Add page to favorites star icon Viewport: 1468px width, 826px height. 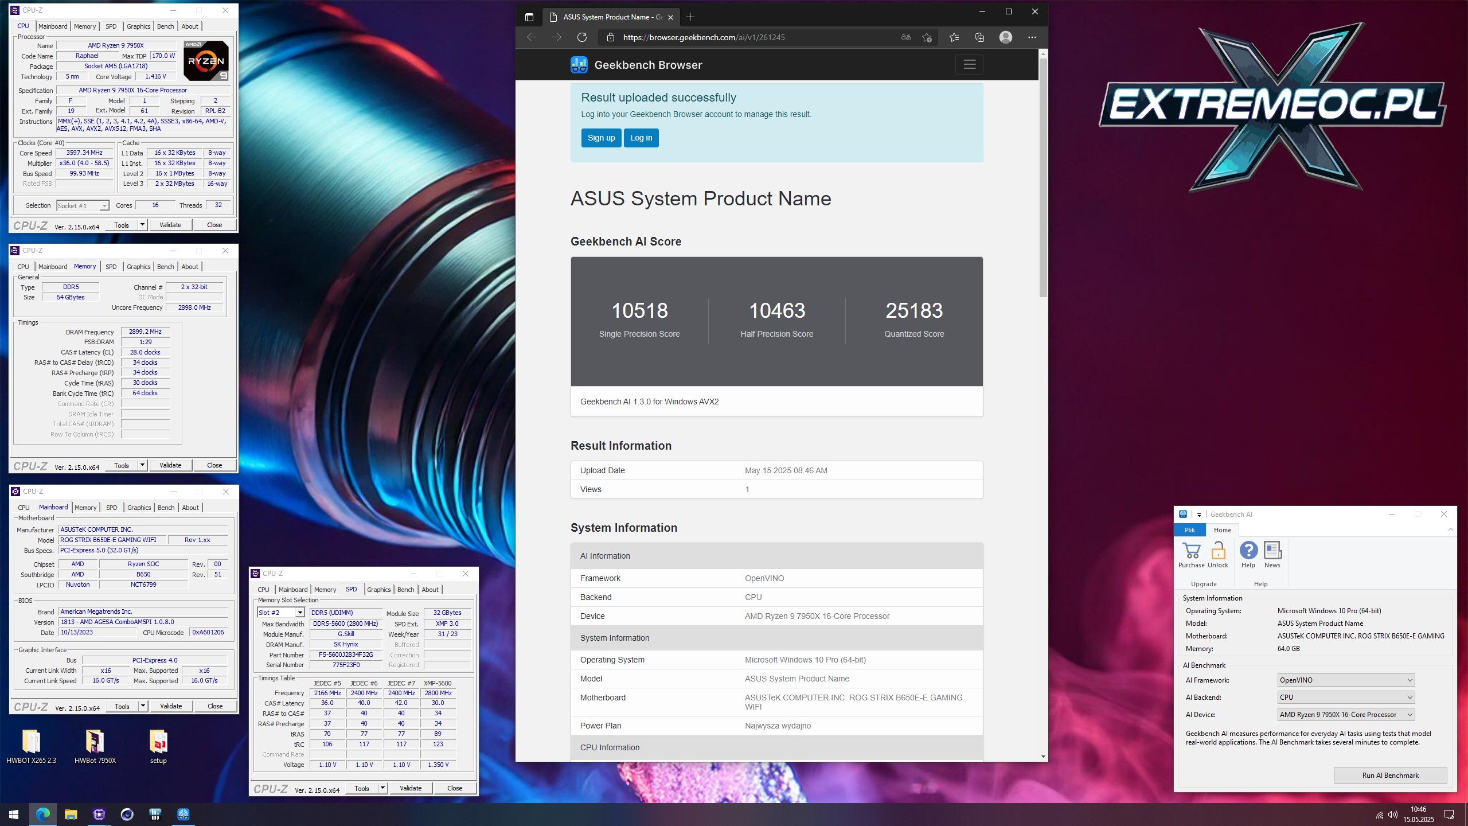click(x=927, y=37)
